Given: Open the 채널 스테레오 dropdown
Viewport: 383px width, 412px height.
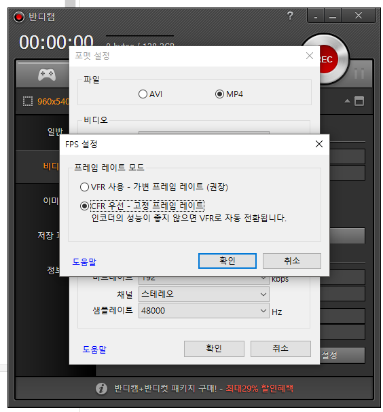Looking at the screenshot, I should [204, 294].
